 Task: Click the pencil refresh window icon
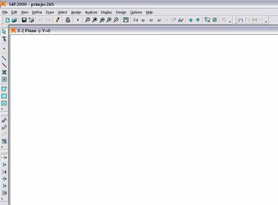click(x=58, y=20)
